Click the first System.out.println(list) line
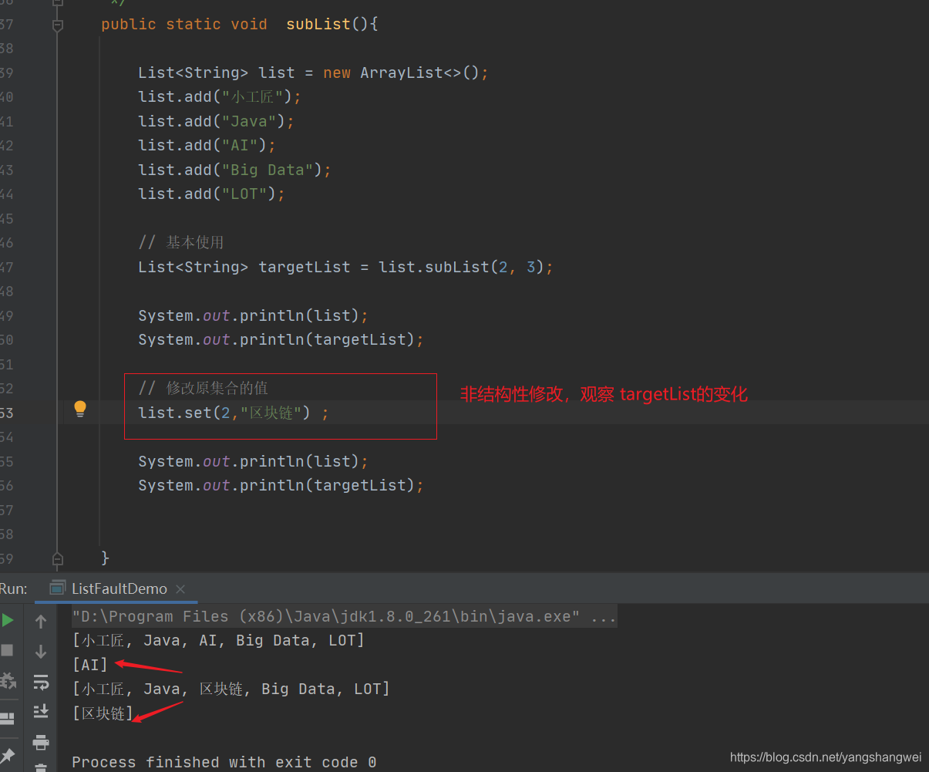Viewport: 929px width, 772px height. click(x=254, y=315)
